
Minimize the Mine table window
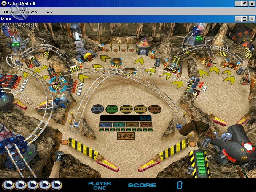point(238,19)
